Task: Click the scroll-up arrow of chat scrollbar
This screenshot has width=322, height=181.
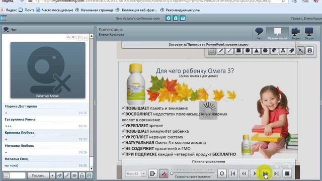Action: [x=92, y=36]
